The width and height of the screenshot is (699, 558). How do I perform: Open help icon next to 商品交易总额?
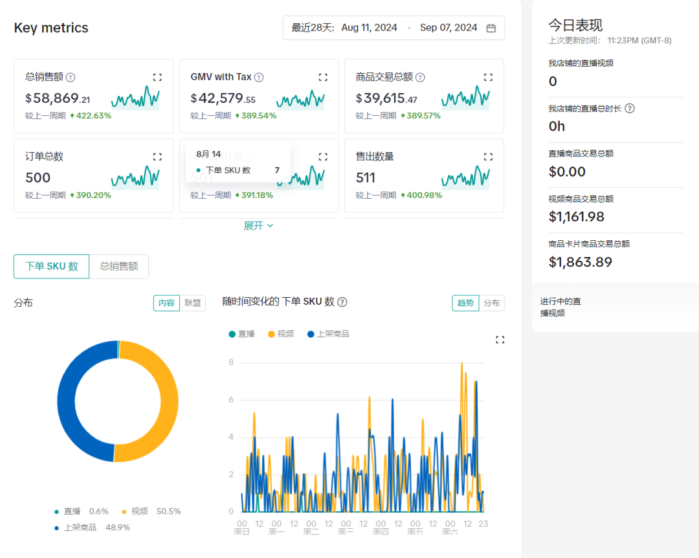coord(420,77)
